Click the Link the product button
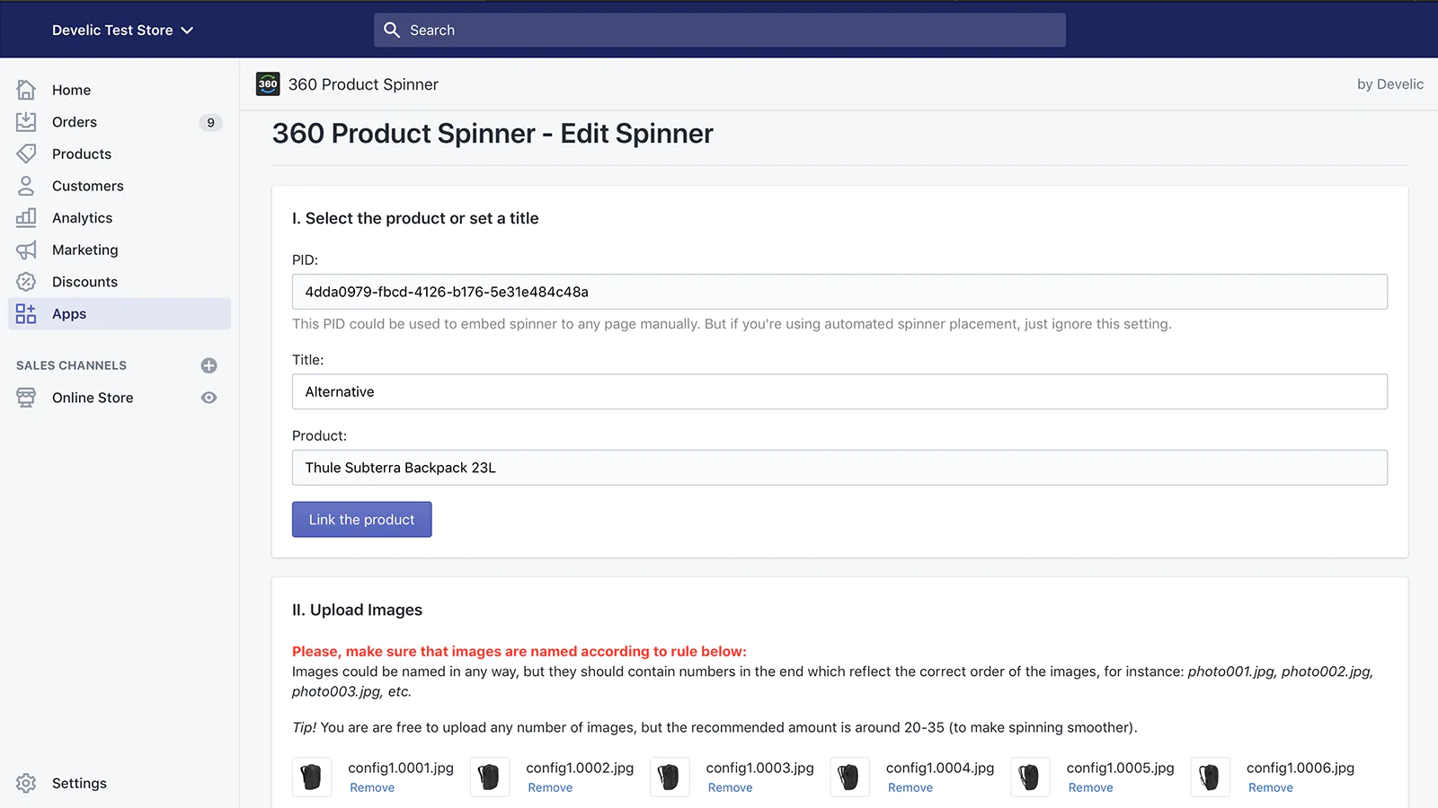 click(x=361, y=520)
